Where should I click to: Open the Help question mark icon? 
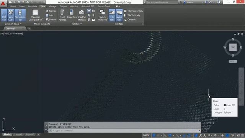[219, 2]
